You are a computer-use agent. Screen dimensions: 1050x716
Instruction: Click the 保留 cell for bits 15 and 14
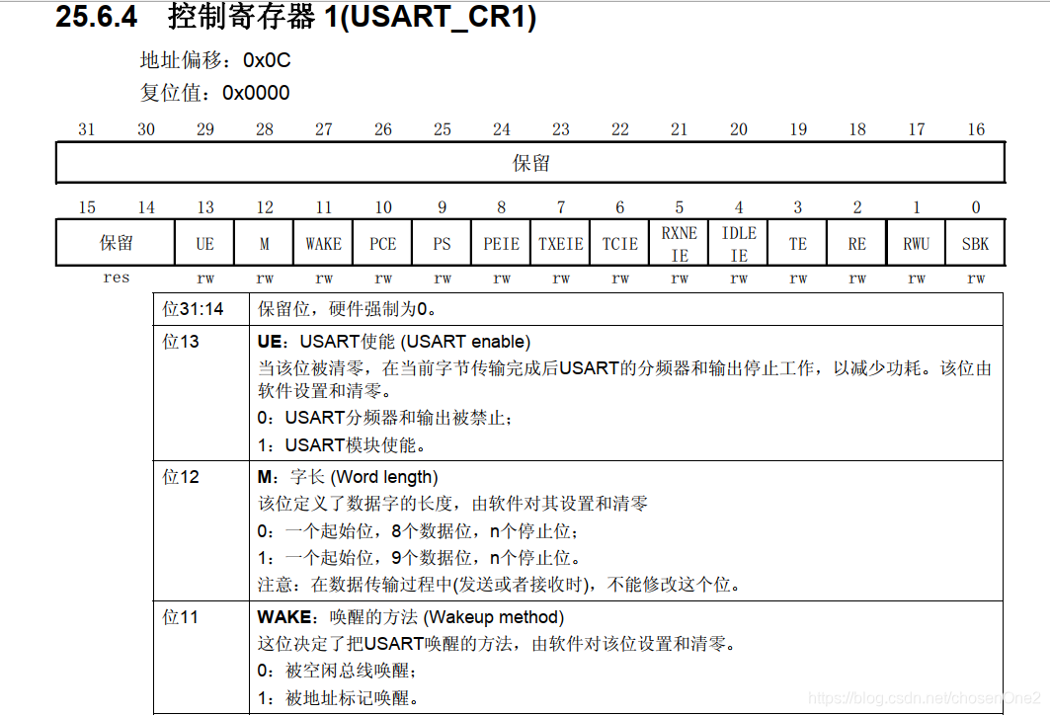116,243
